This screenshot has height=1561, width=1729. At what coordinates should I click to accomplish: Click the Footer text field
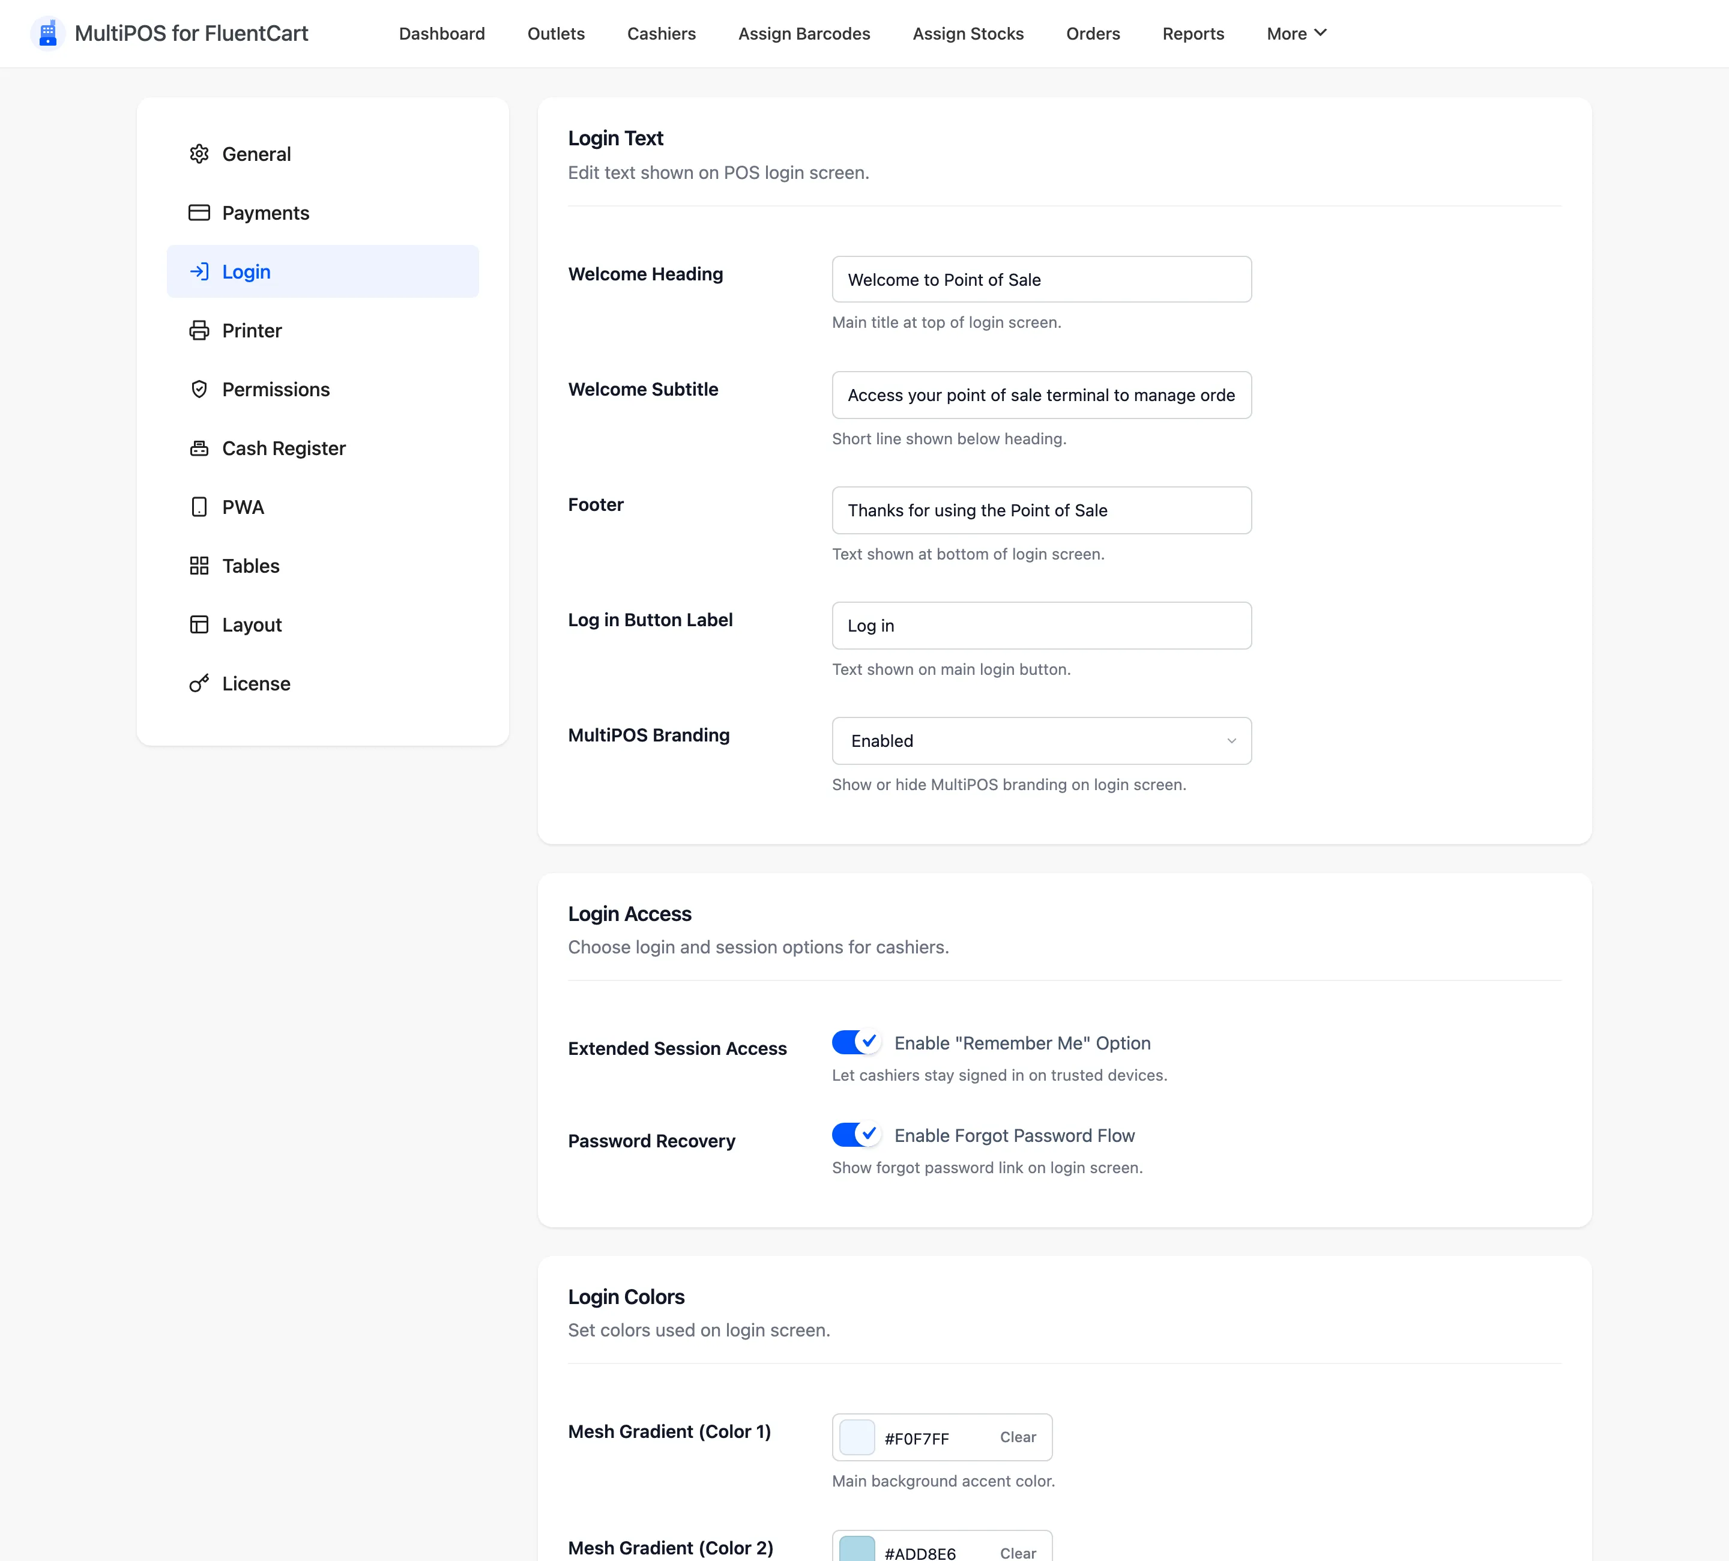pyautogui.click(x=1041, y=510)
